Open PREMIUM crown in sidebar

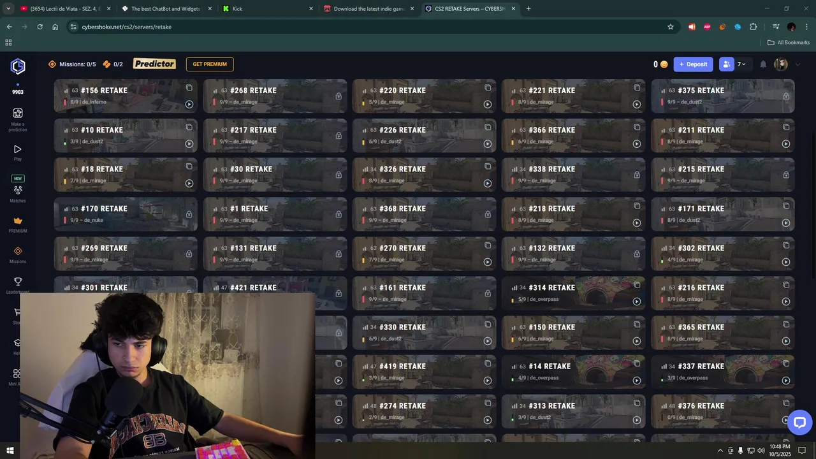click(18, 224)
